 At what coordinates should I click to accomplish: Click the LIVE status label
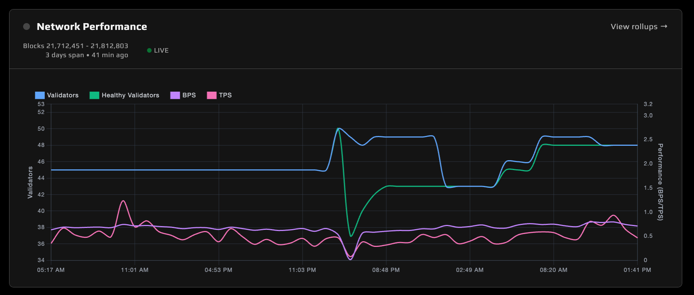coord(161,50)
